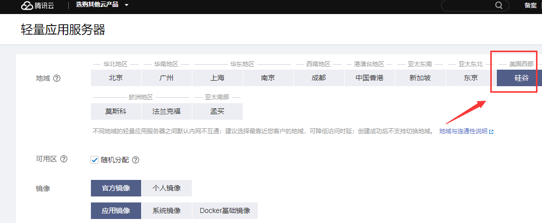
Task: Click the 亚太南部 group label
Action: click(x=218, y=97)
